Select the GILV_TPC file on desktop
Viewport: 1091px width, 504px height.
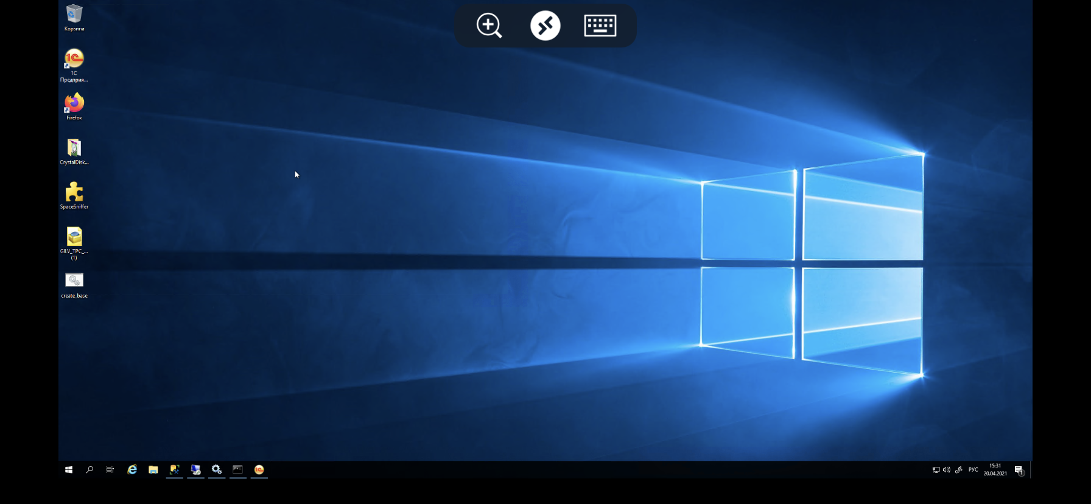point(74,241)
